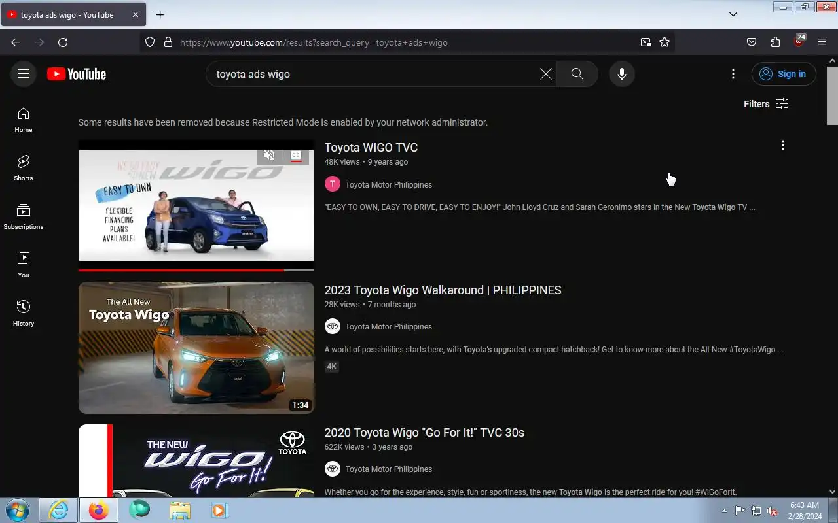Click the '4K' badge on 2023 Walkaround
The image size is (838, 523).
tap(332, 367)
